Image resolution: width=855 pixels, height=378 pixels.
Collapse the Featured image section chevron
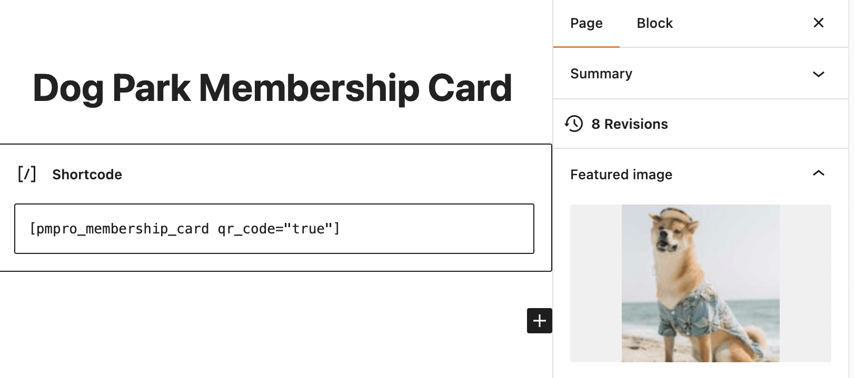(x=818, y=173)
